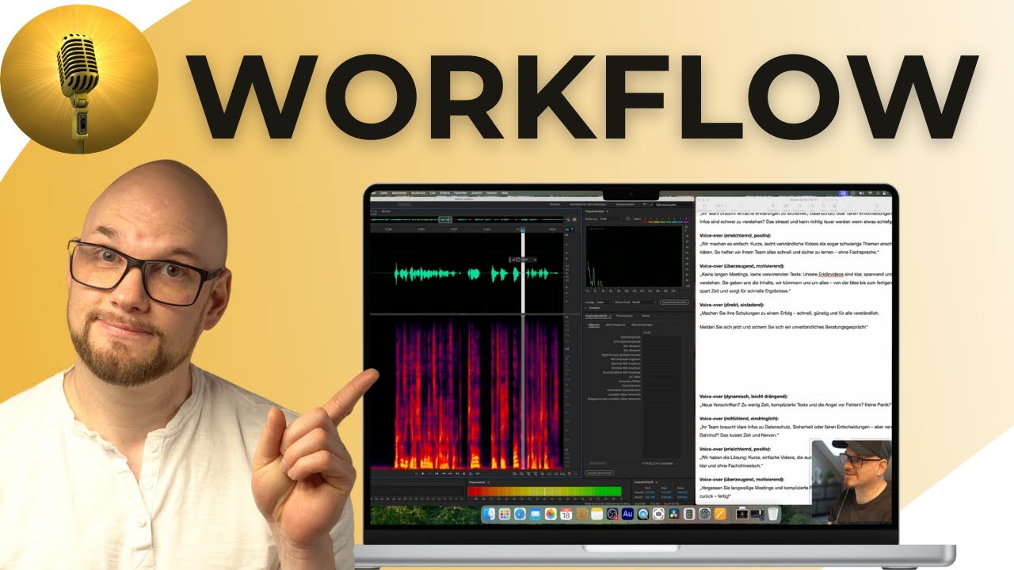Open DaVinci Resolve from the Dock
Screen dimensions: 1014x570
pyautogui.click(x=674, y=514)
